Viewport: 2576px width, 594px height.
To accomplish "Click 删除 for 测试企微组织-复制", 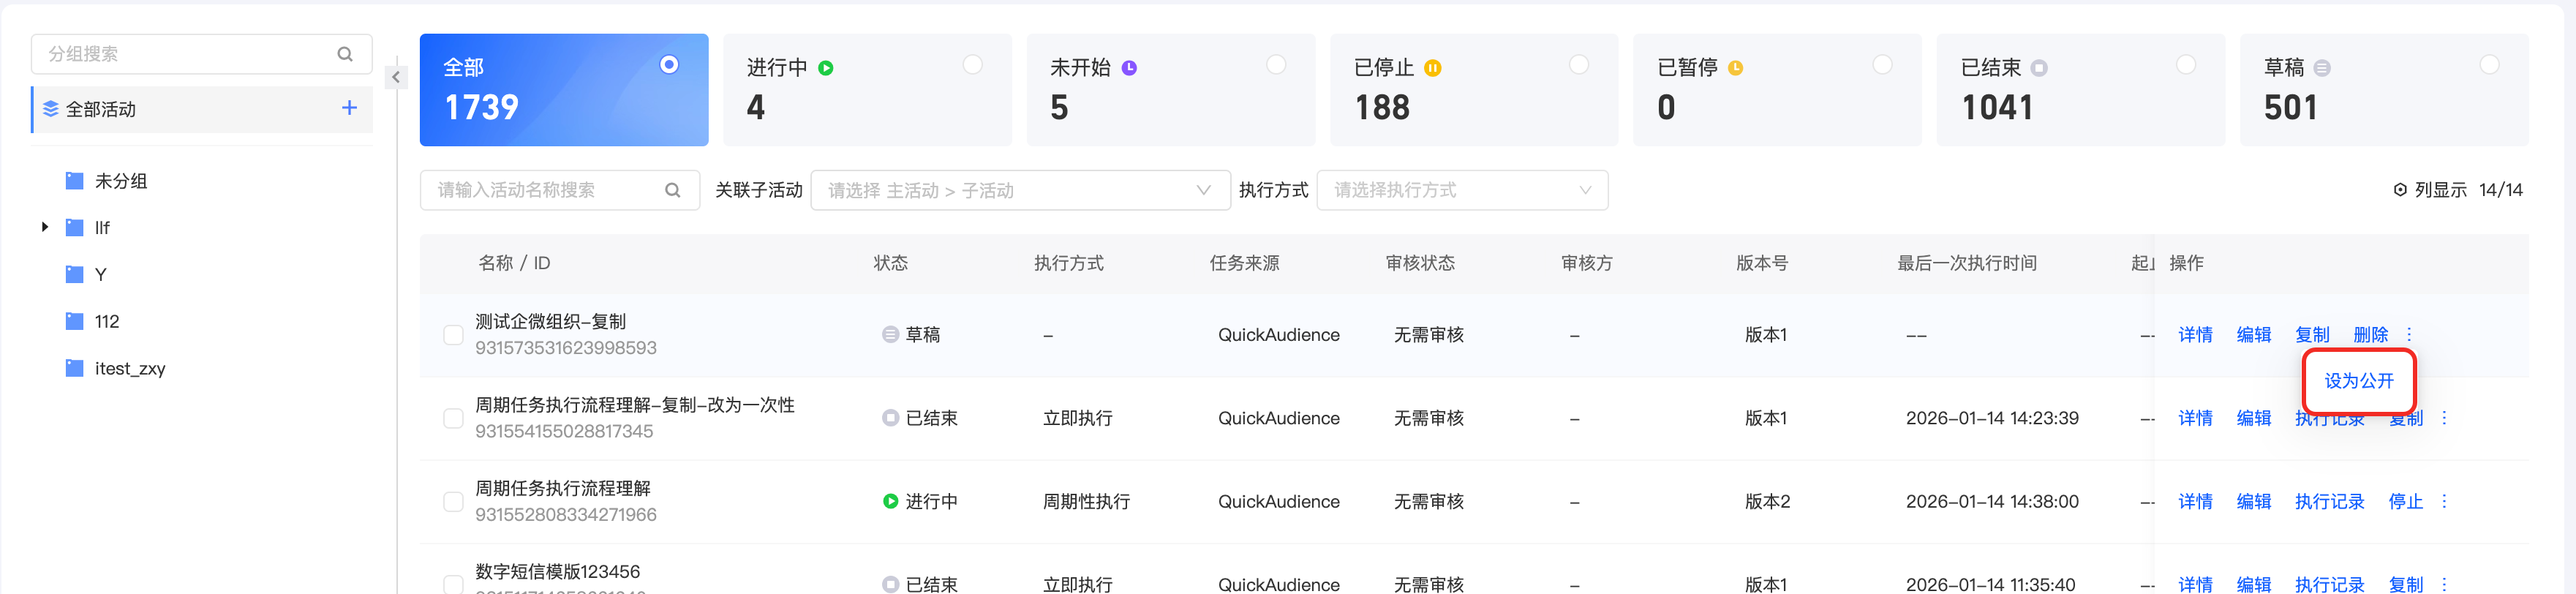I will tap(2370, 335).
